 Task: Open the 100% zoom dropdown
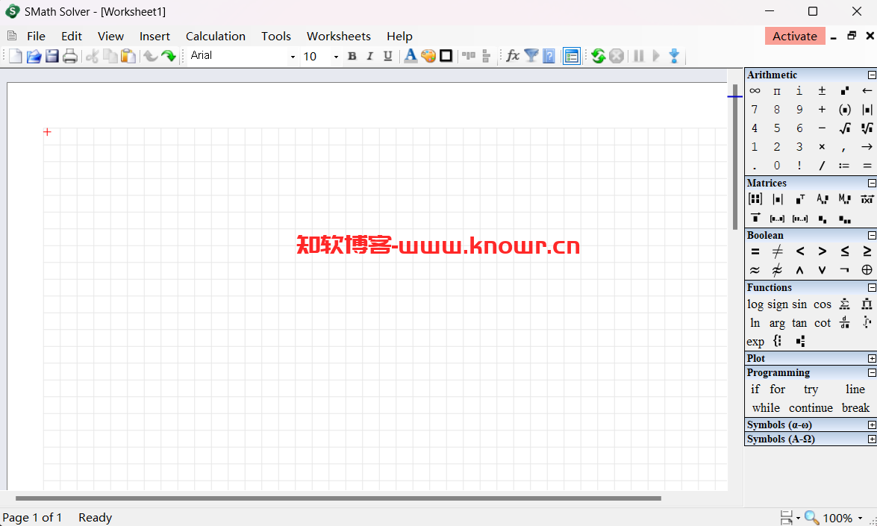[x=861, y=519]
